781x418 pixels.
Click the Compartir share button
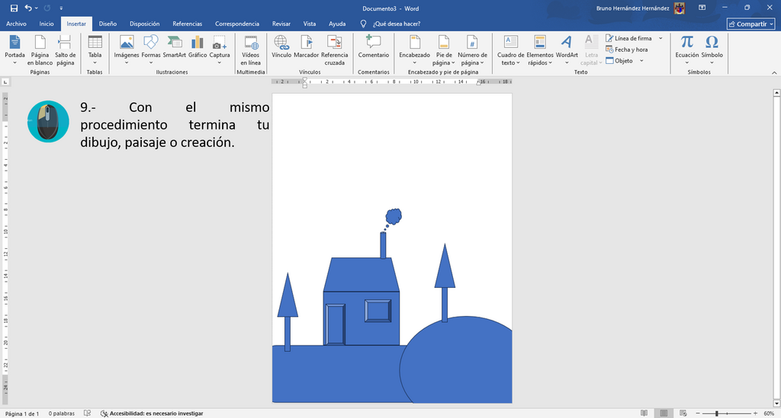[750, 24]
